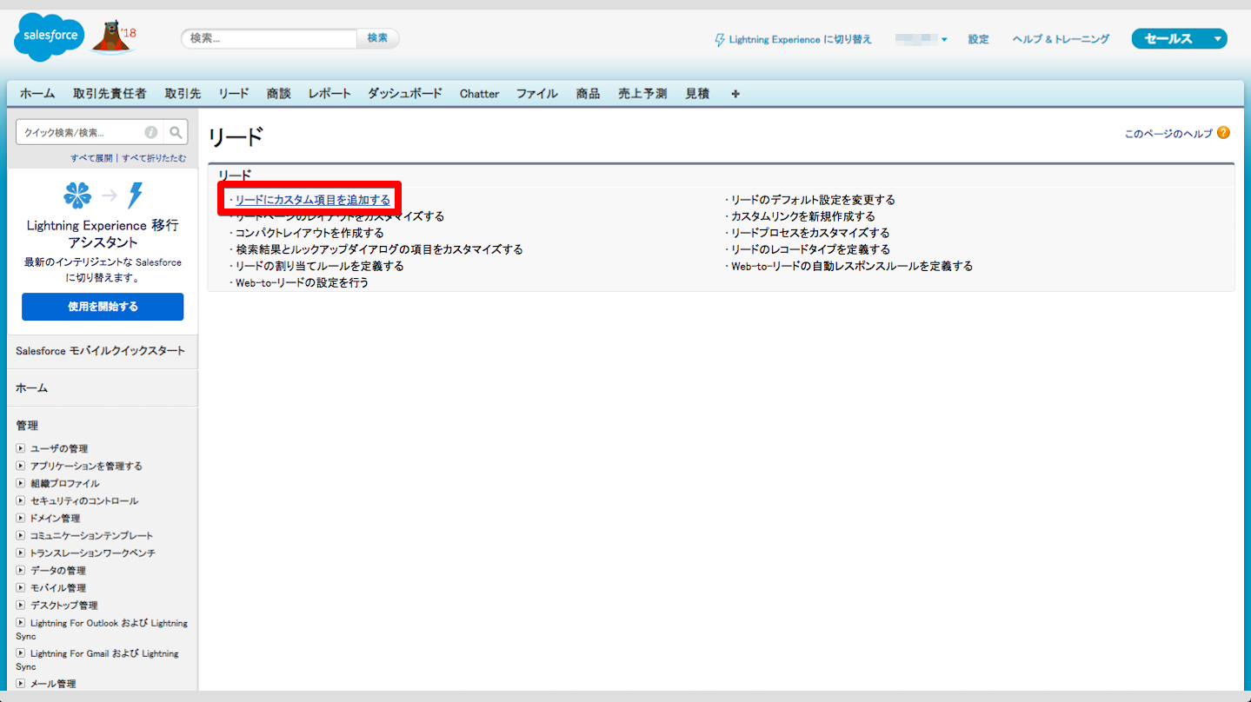Open the help question mark icon
The height and width of the screenshot is (702, 1251).
tap(1223, 133)
